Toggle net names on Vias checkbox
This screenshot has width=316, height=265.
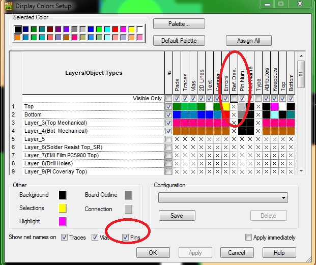pyautogui.click(x=95, y=237)
